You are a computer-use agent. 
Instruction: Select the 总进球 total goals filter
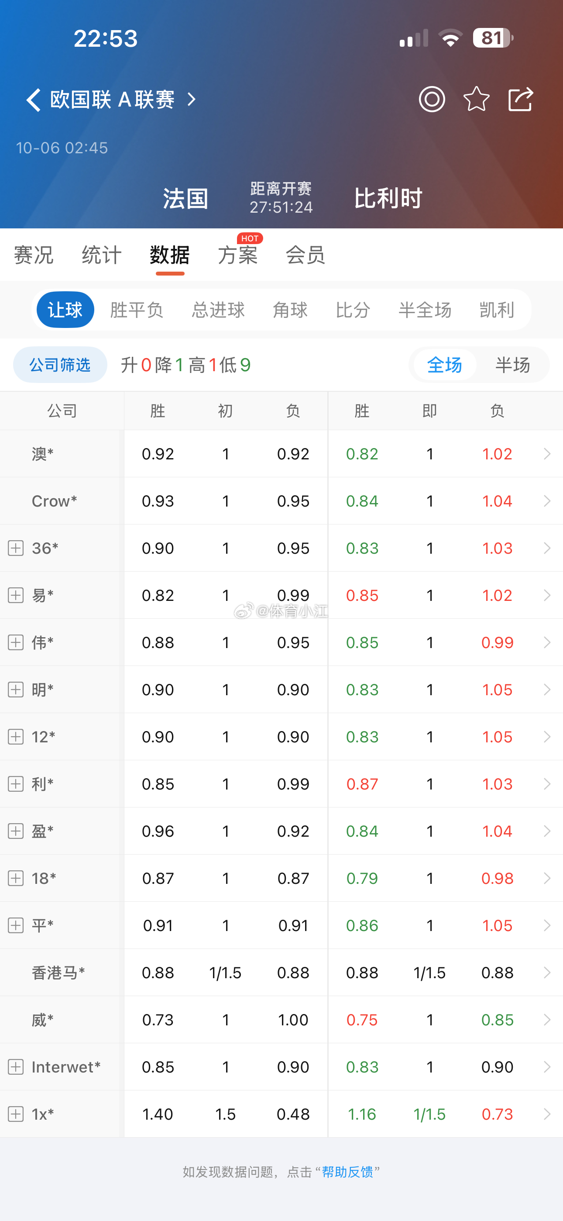pyautogui.click(x=218, y=310)
